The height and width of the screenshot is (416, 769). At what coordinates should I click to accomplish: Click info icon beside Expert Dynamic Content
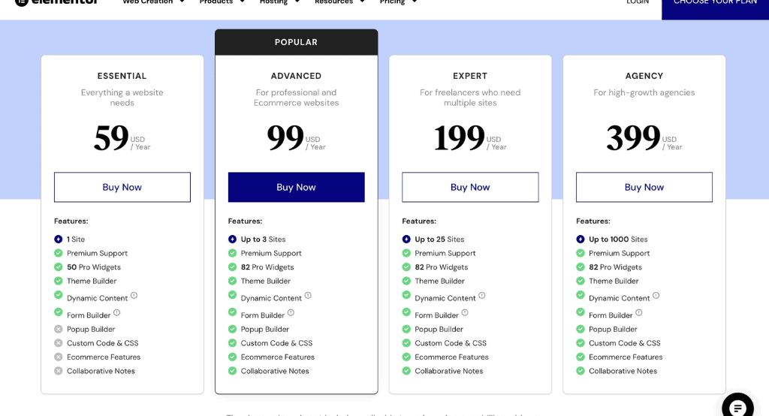pos(482,295)
